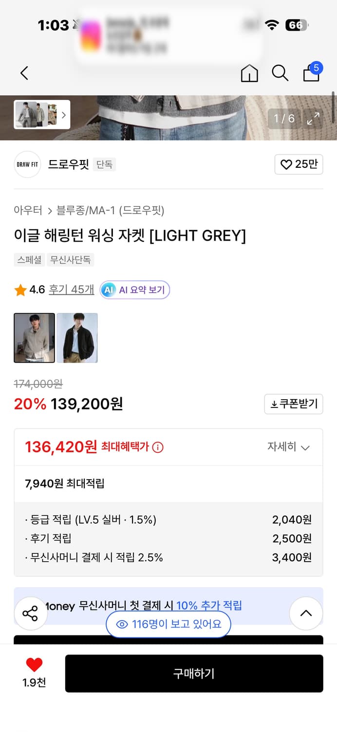Tap the AI 요약 보기 summary badge
This screenshot has width=337, height=732.
click(134, 289)
